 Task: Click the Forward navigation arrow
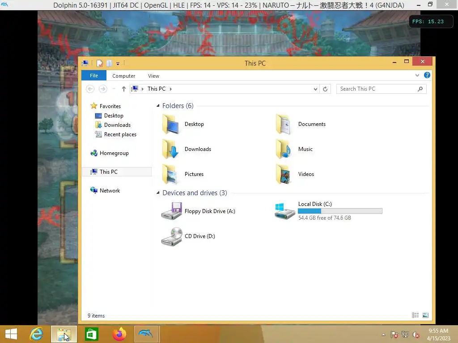[103, 89]
